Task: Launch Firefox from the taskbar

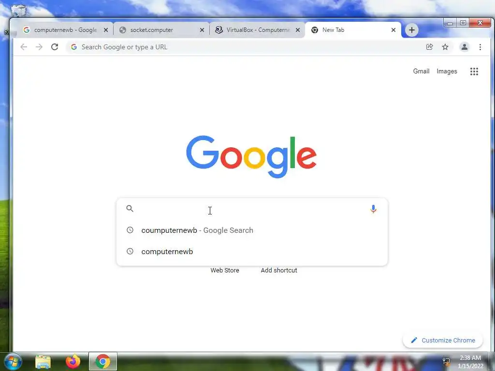Action: 73,361
